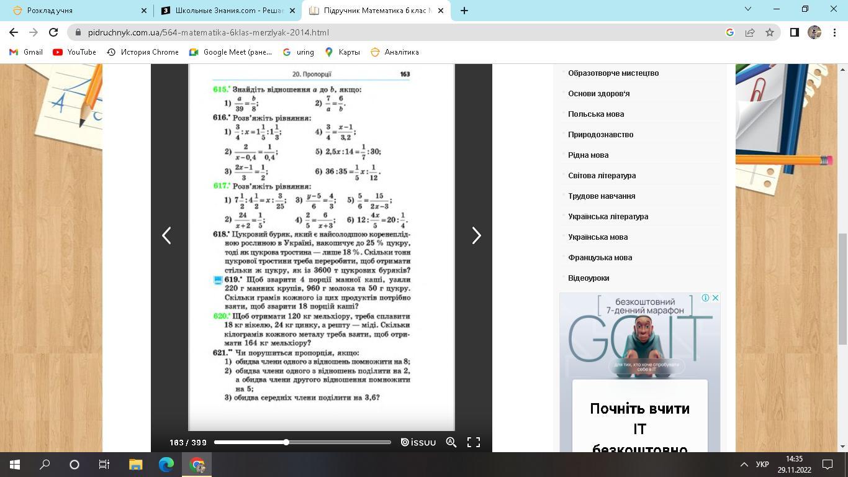Open the Трудове навчання subject link
This screenshot has height=477, width=848.
[x=602, y=196]
